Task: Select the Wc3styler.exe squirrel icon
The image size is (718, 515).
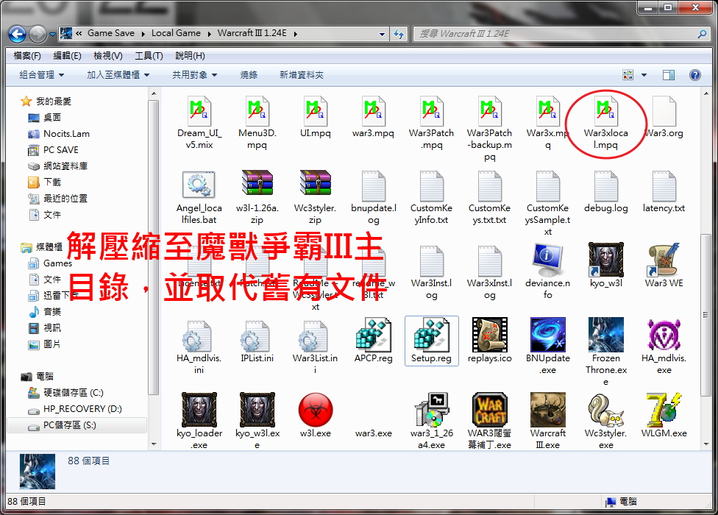Action: [x=606, y=411]
